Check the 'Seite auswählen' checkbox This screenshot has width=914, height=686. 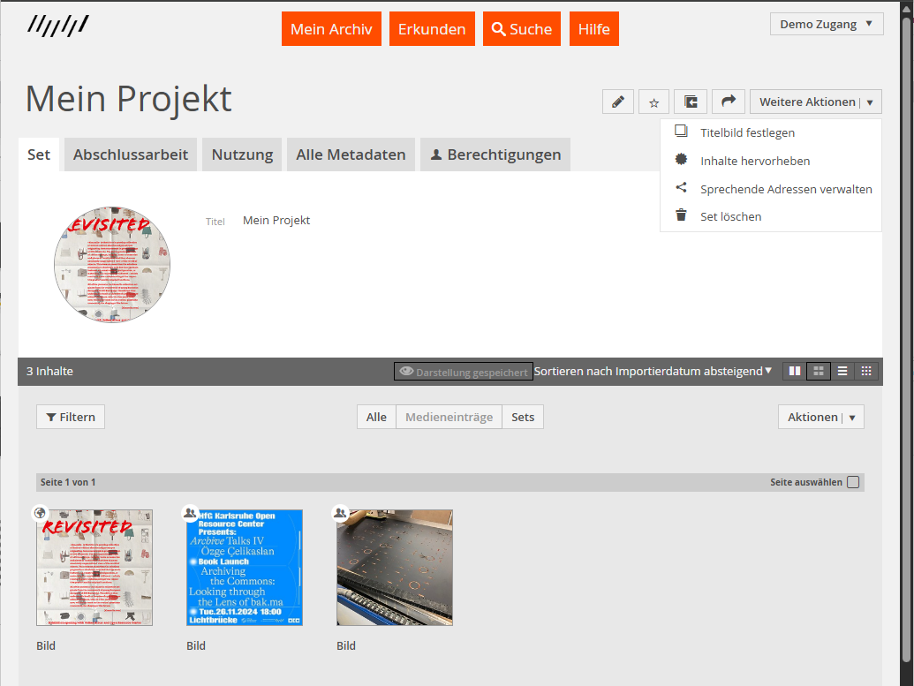pos(852,482)
